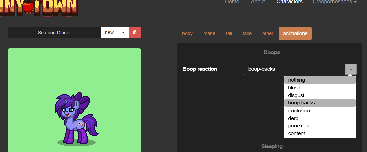
Task: Choose blush in boop reaction list
Action: 320,88
